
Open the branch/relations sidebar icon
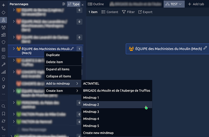tap(3, 129)
